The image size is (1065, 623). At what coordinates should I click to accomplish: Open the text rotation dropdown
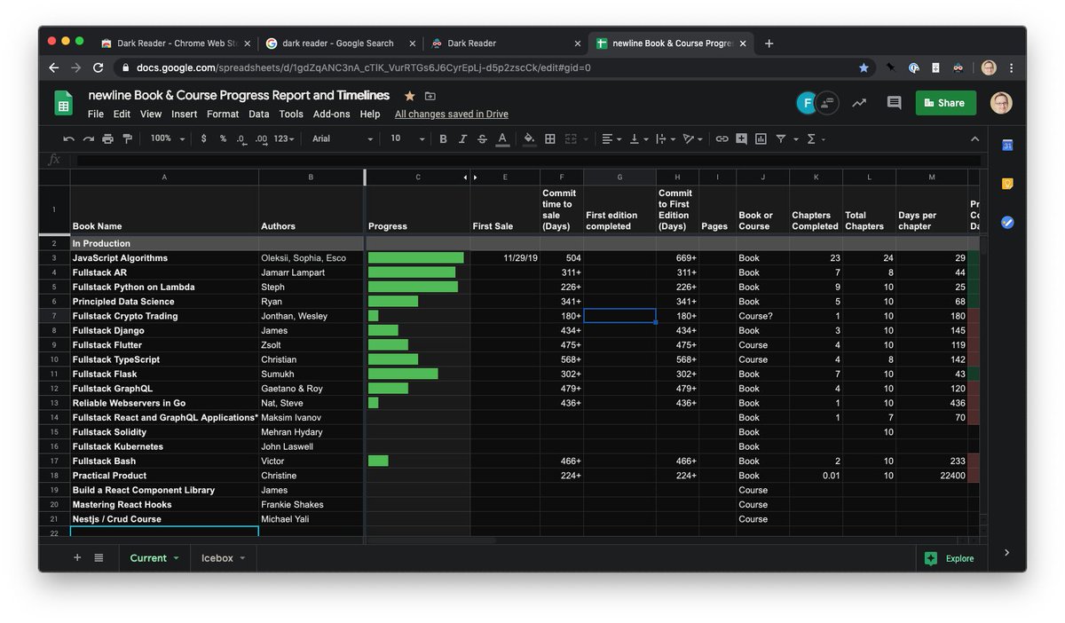tap(691, 138)
